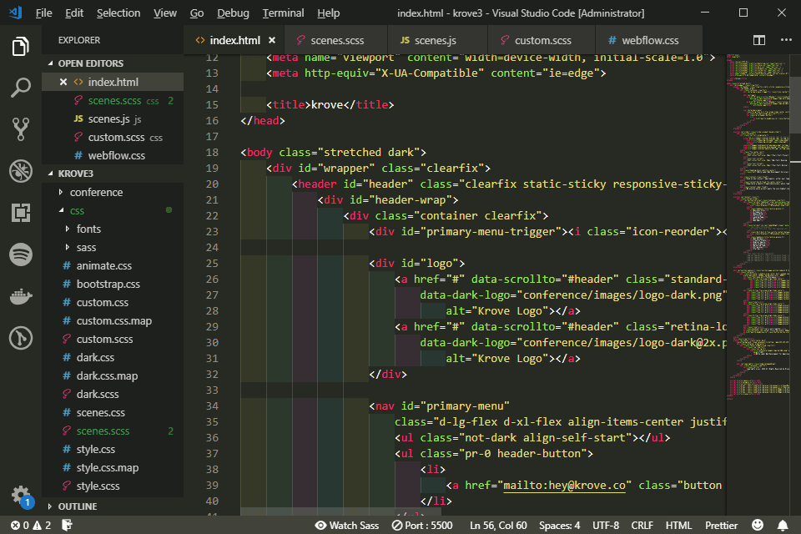This screenshot has width=801, height=534.
Task: Expand the OUTLINE section
Action: [x=78, y=506]
